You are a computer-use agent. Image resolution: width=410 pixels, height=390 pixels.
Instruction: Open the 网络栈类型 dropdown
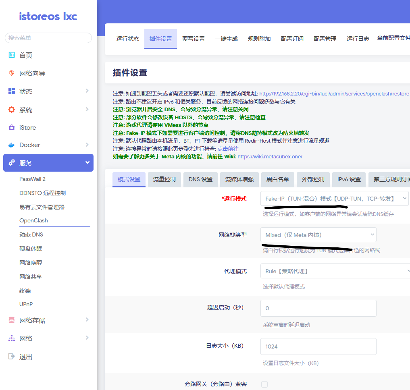click(318, 235)
